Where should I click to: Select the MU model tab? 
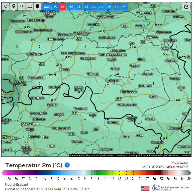(71, 7)
